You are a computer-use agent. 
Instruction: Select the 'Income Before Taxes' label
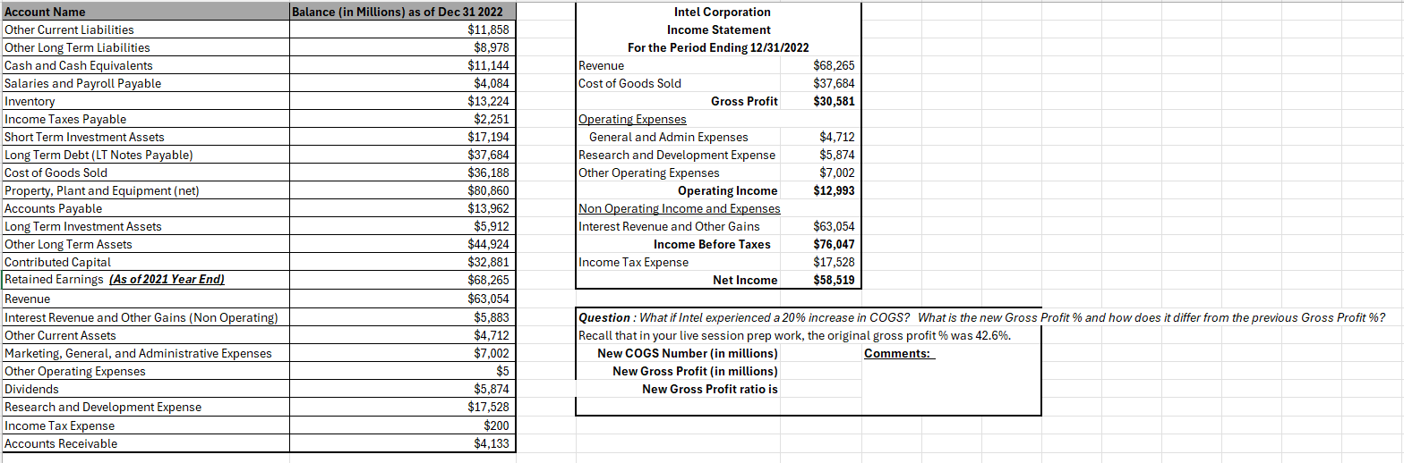[712, 244]
